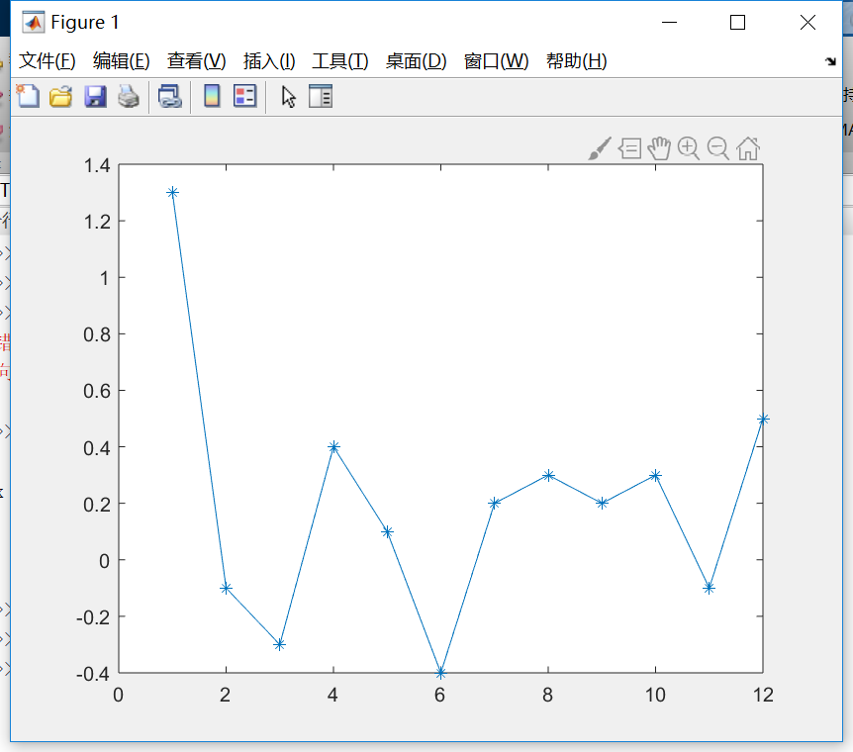
Task: Click the Link Plot toolbar icon
Action: [170, 96]
